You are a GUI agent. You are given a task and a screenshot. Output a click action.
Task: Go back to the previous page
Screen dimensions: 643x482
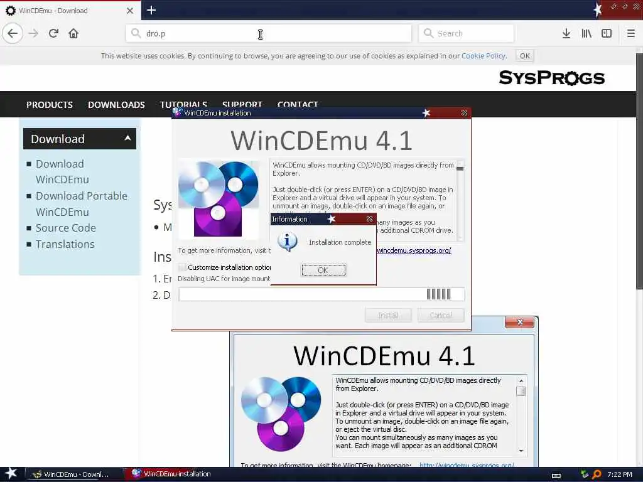(x=13, y=33)
